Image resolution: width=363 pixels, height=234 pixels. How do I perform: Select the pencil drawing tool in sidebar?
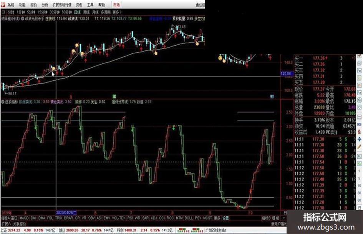click(x=359, y=146)
